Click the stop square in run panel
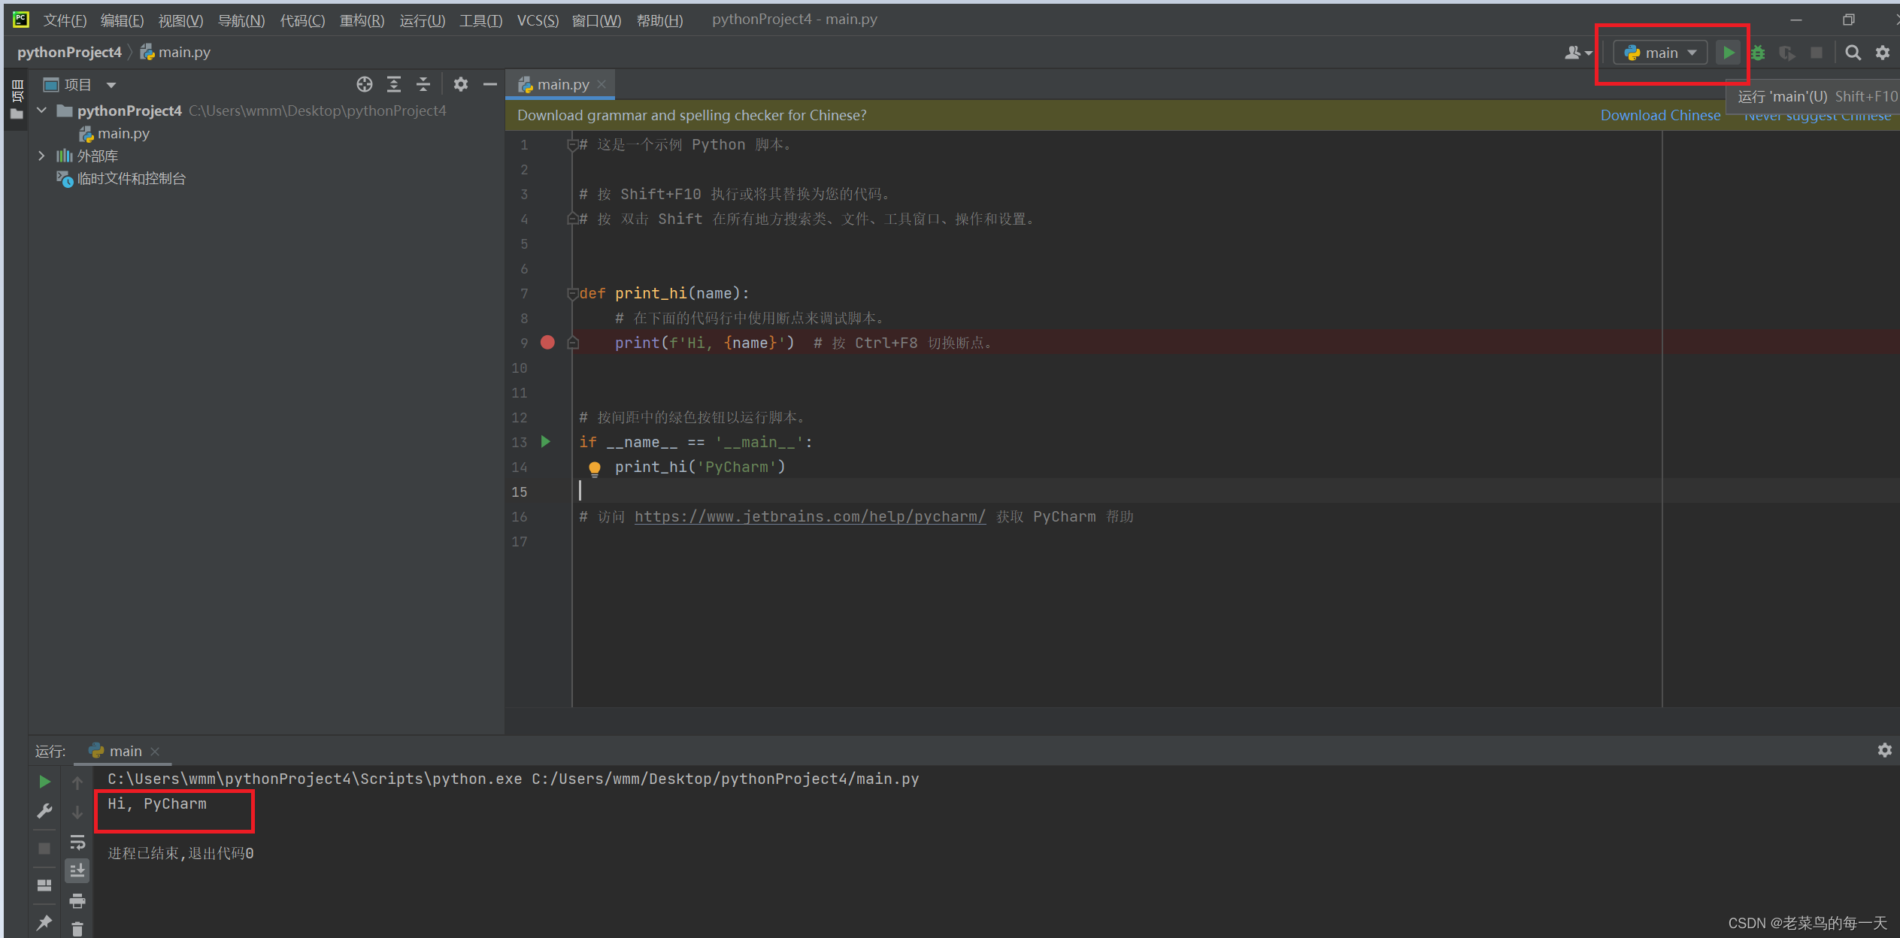 click(x=44, y=848)
